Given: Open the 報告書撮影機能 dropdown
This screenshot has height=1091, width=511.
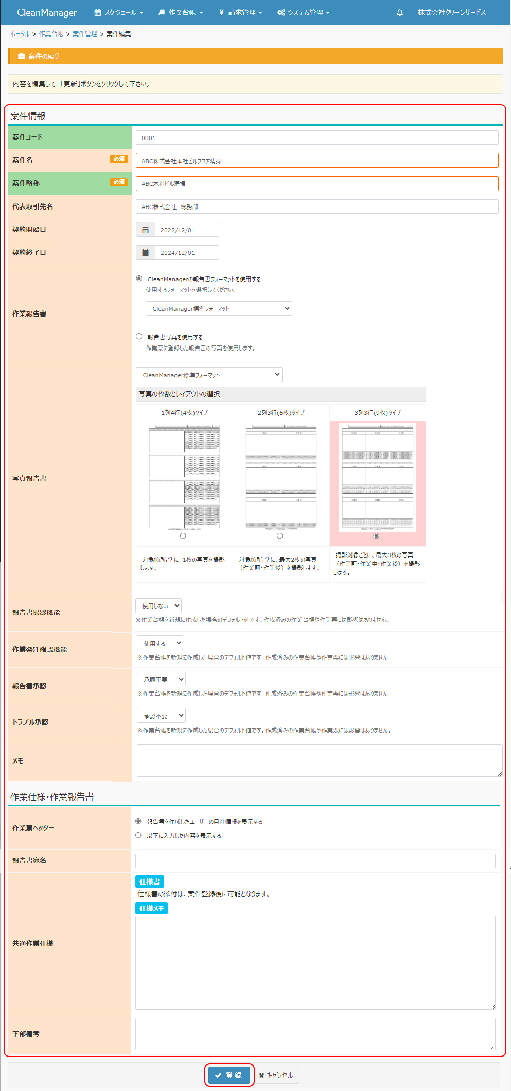Looking at the screenshot, I should (158, 606).
